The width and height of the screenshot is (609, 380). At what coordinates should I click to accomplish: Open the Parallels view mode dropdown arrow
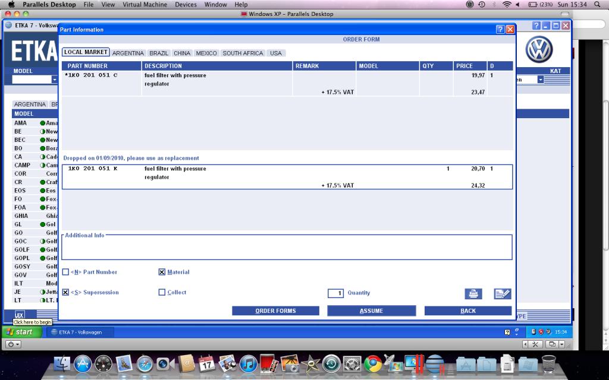point(562,344)
